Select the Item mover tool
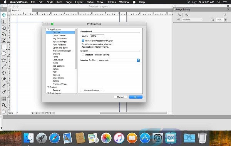This screenshot has width=231, height=146. coord(4,15)
